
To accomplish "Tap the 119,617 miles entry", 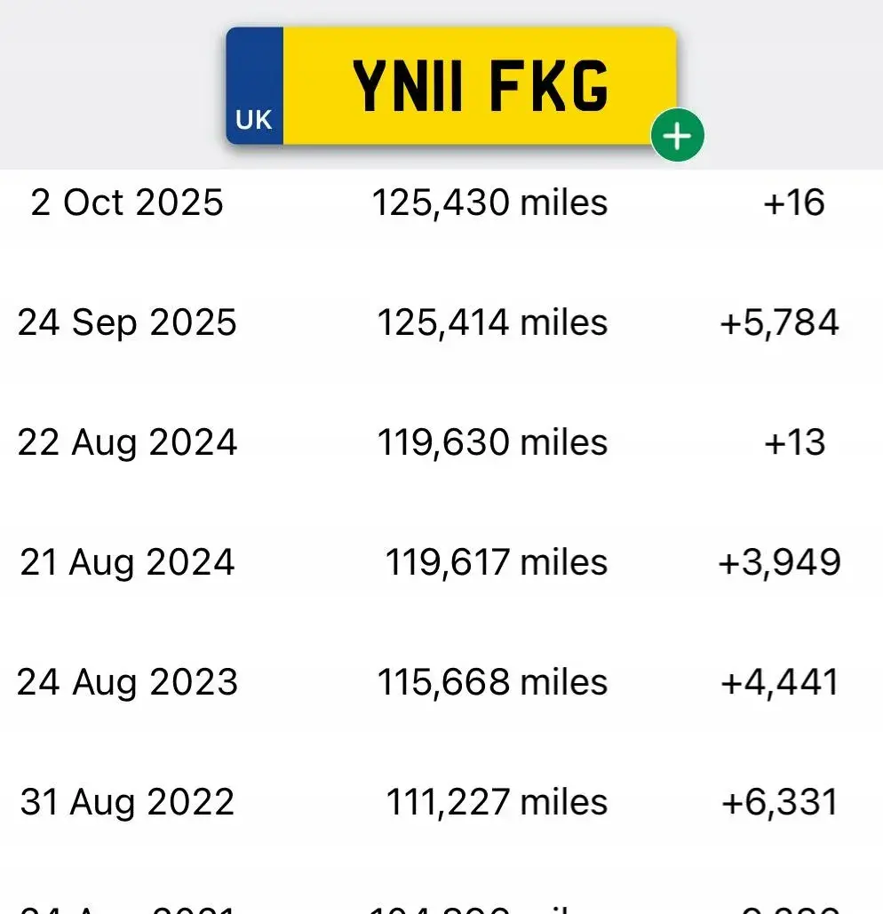I will click(496, 562).
